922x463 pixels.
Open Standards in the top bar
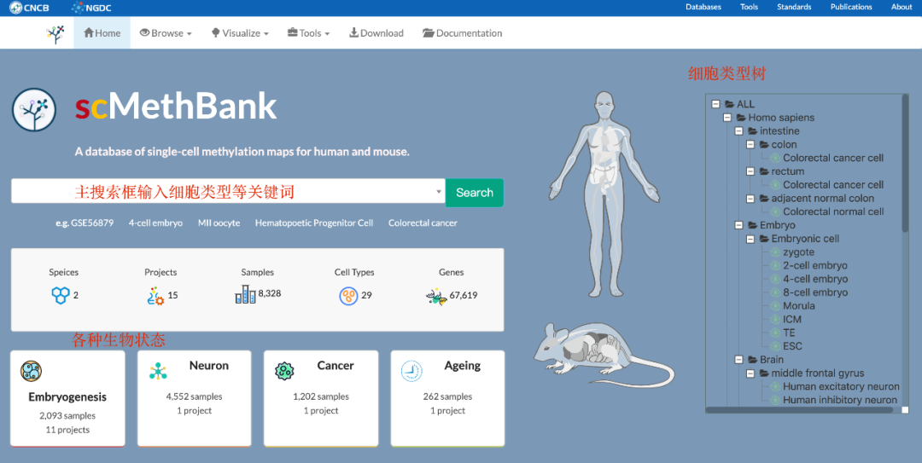coord(794,7)
